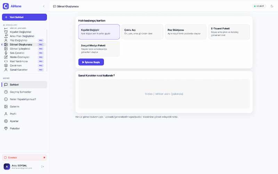Go to Galerim in the menu

pos(15,106)
